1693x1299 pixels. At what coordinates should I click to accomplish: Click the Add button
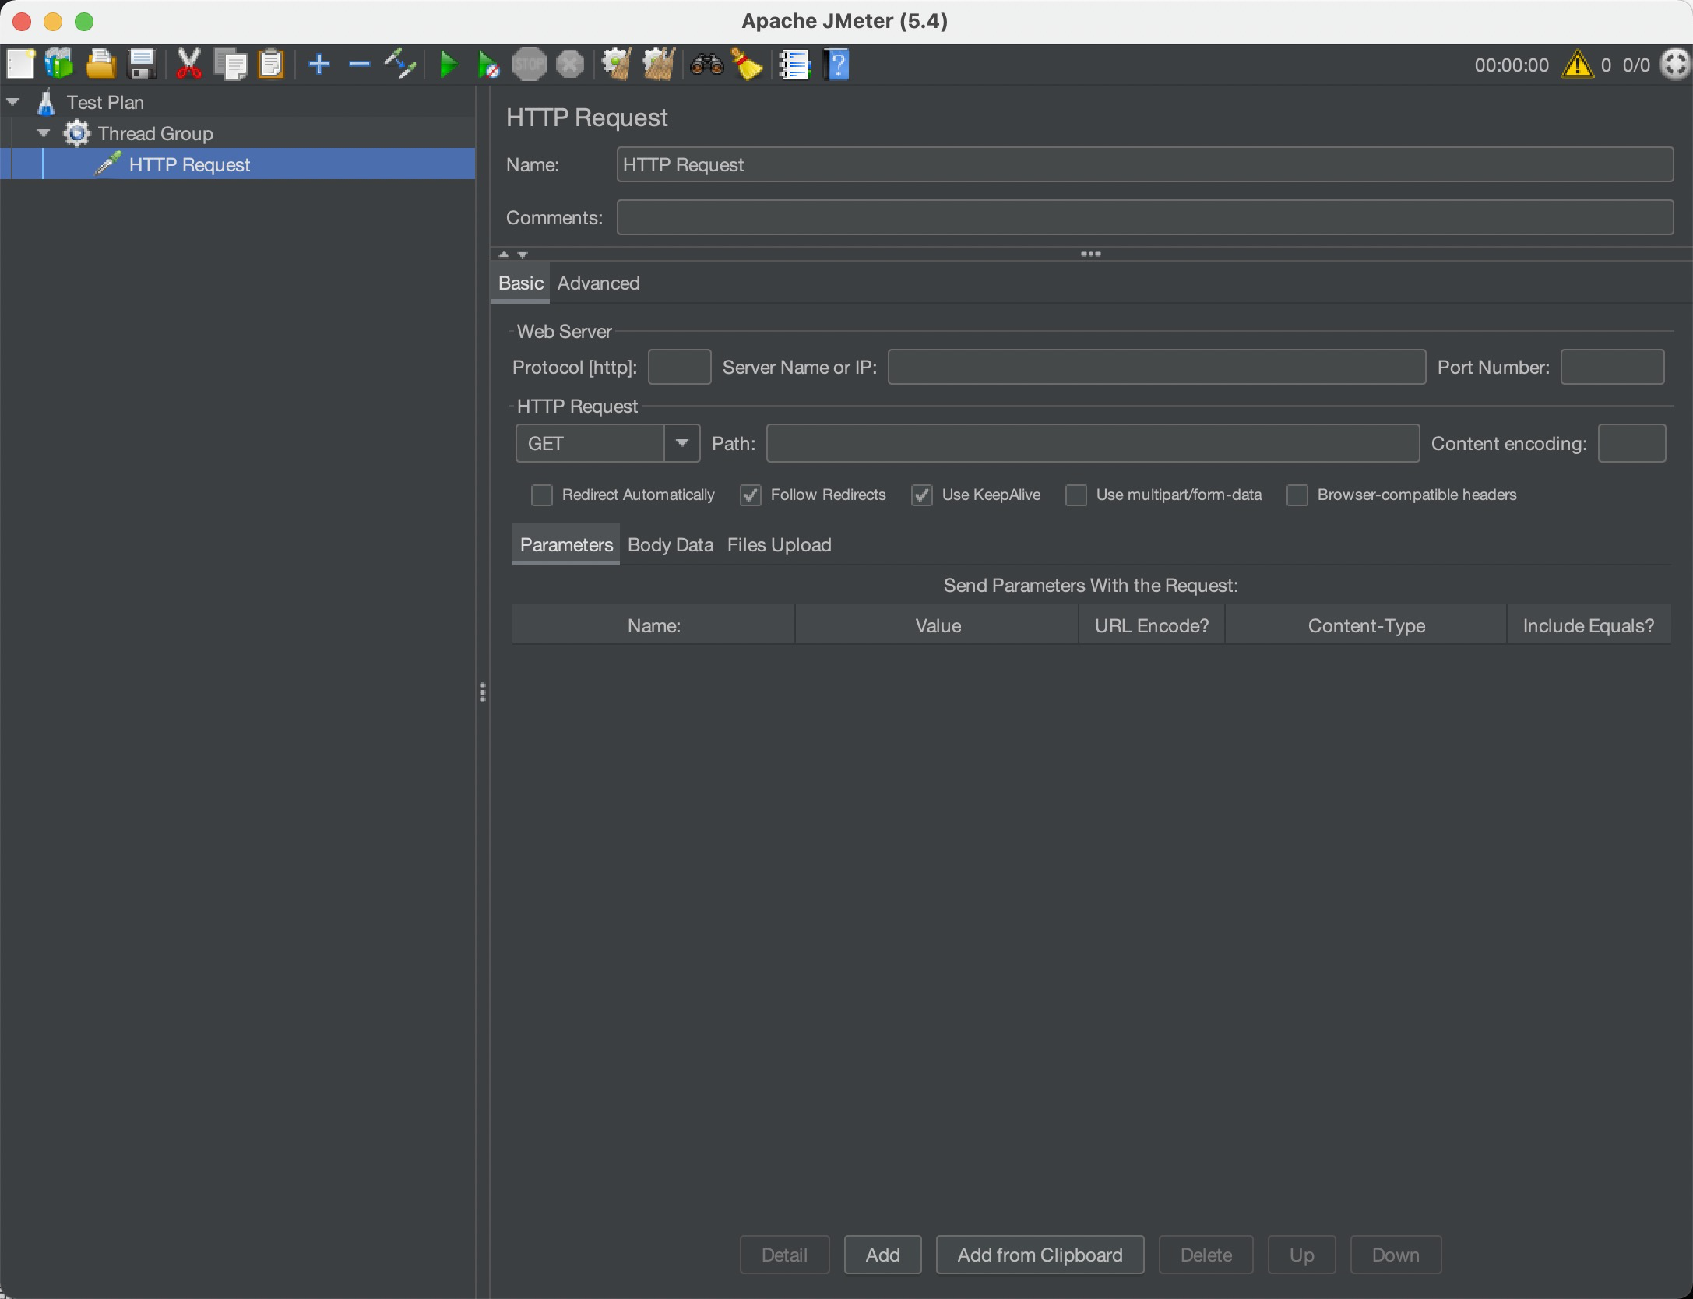[x=882, y=1255]
